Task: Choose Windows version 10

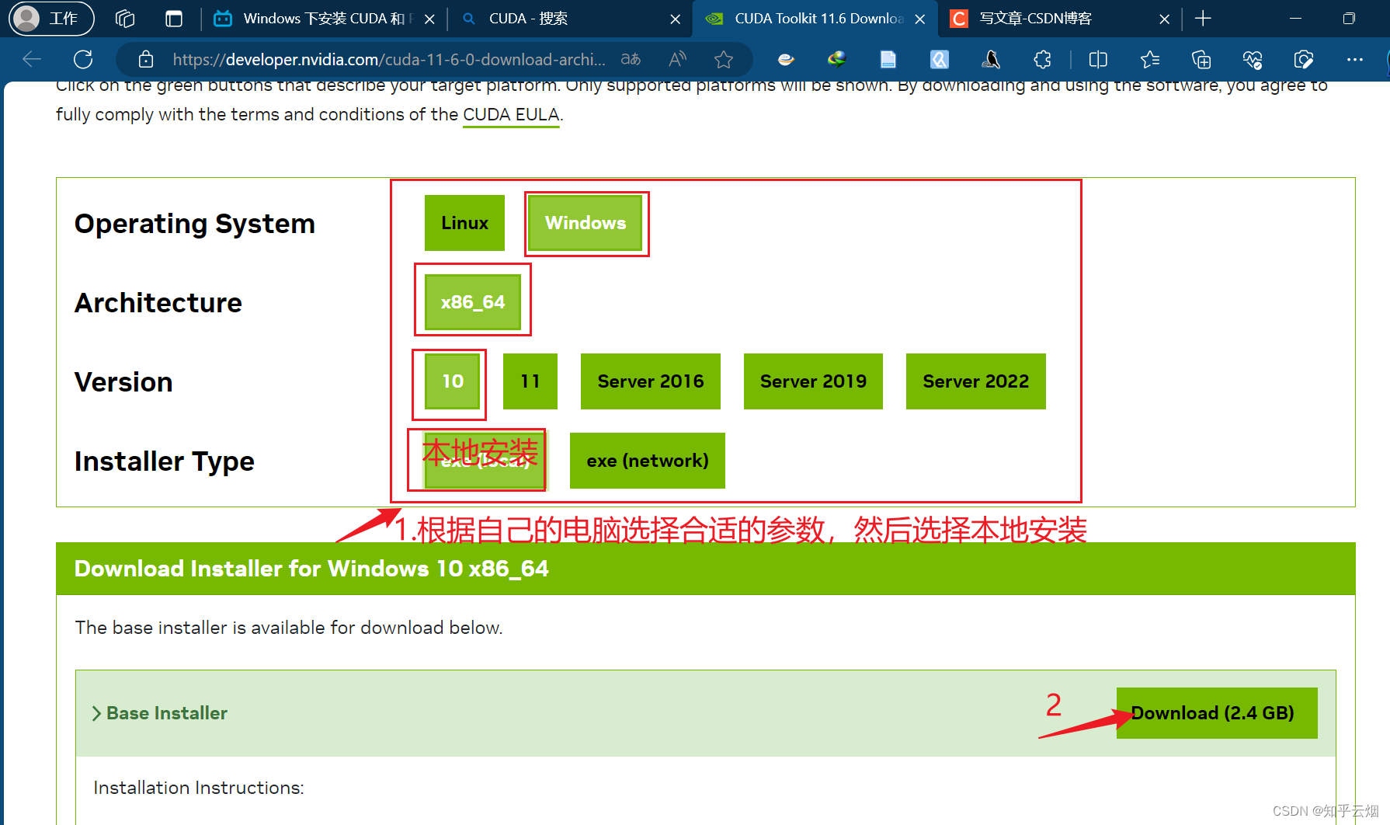Action: pos(453,381)
